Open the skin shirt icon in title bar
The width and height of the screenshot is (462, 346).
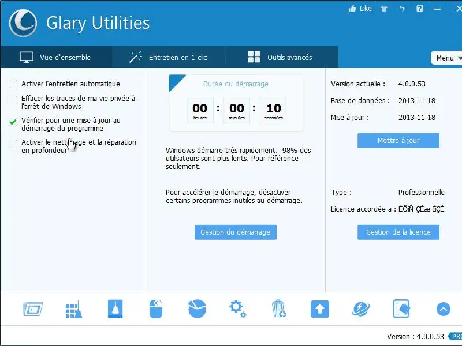(384, 9)
